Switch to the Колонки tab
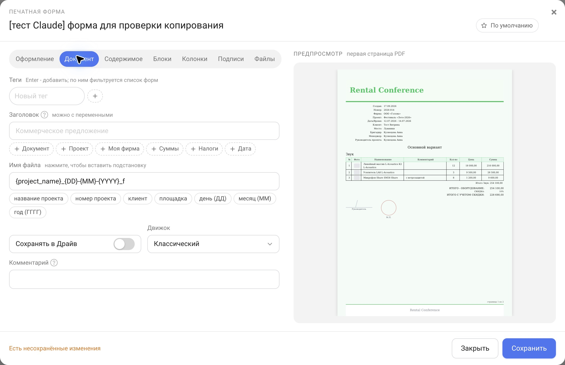 pyautogui.click(x=195, y=59)
